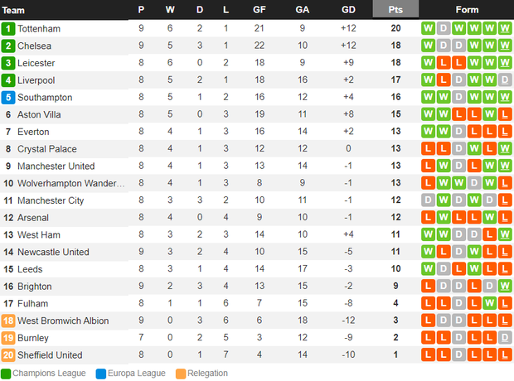Screen dimensions: 514x381
Task: Open the Chelsea team link
Action: pyautogui.click(x=35, y=46)
